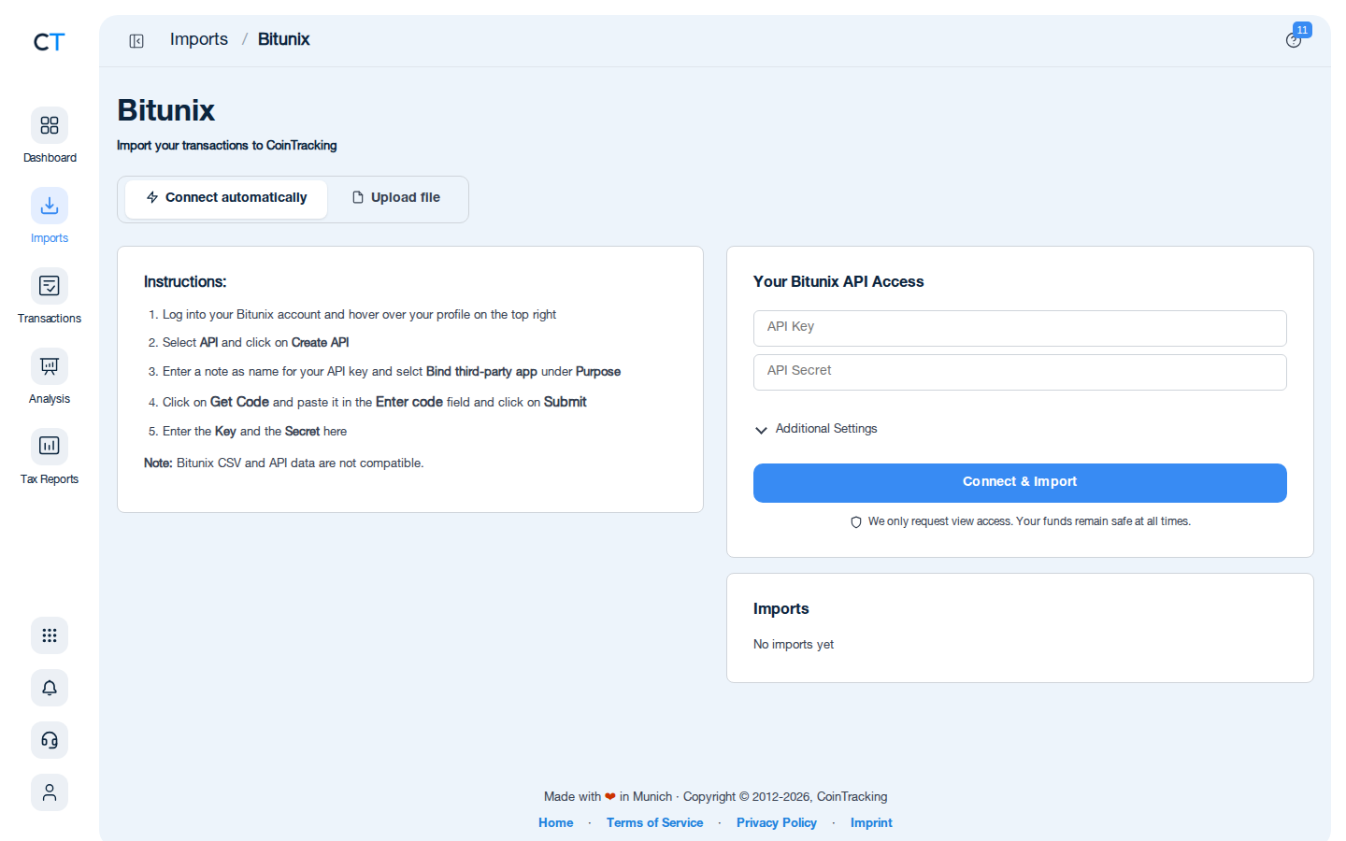
Task: Click instruction step 'Enter the Key and the Secret here'
Action: pyautogui.click(x=254, y=432)
